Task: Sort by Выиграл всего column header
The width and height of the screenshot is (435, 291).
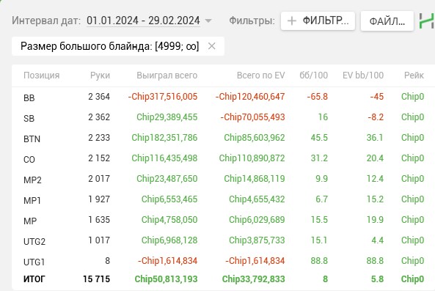Action: 167,75
